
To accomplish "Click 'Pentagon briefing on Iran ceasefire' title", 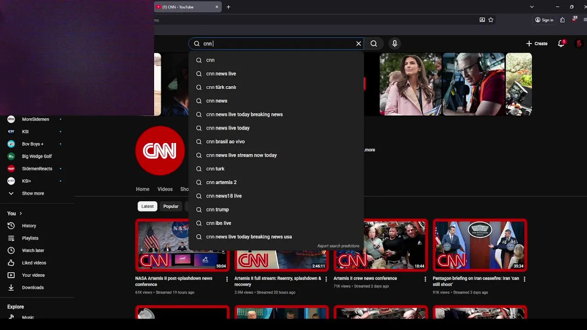I will (x=476, y=281).
